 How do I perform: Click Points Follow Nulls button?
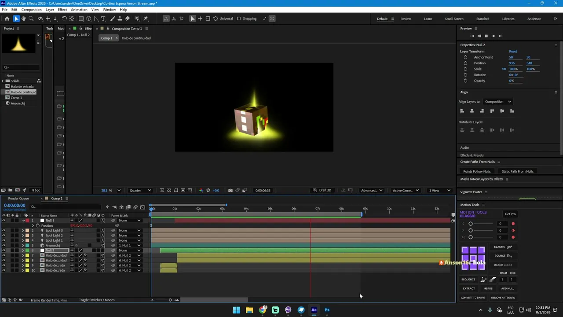coord(477,171)
